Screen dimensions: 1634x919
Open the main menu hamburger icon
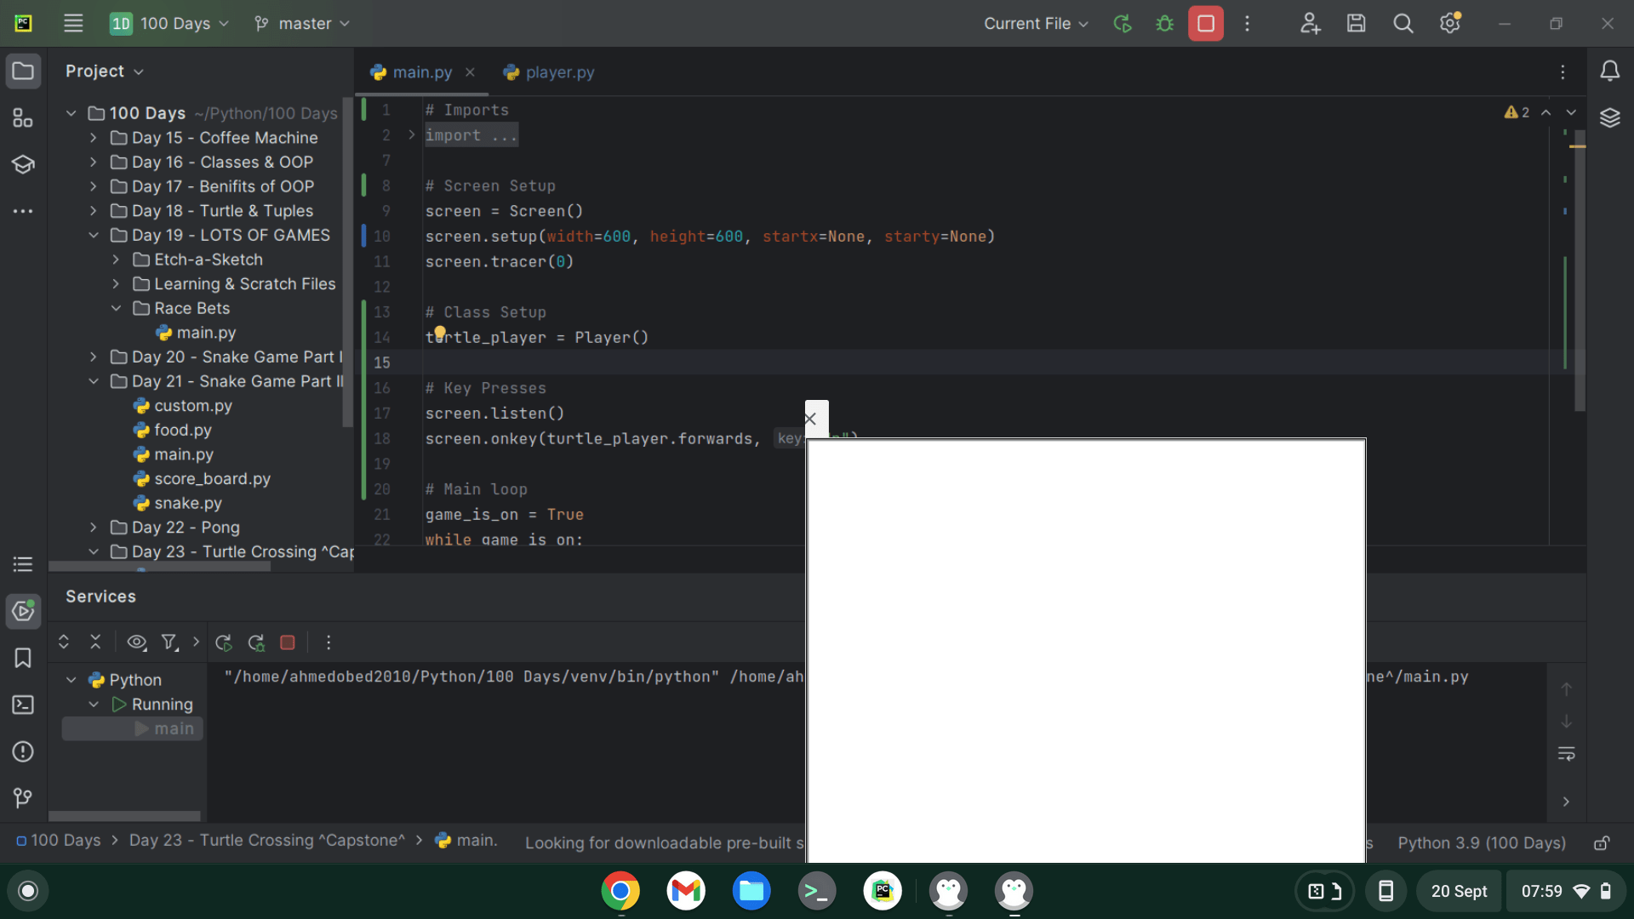73,23
